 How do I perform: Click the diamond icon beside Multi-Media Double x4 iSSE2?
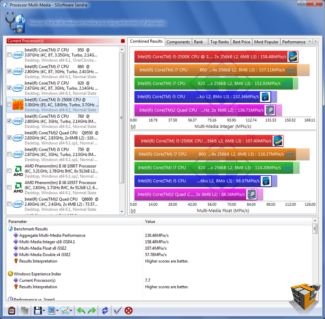pos(16,254)
